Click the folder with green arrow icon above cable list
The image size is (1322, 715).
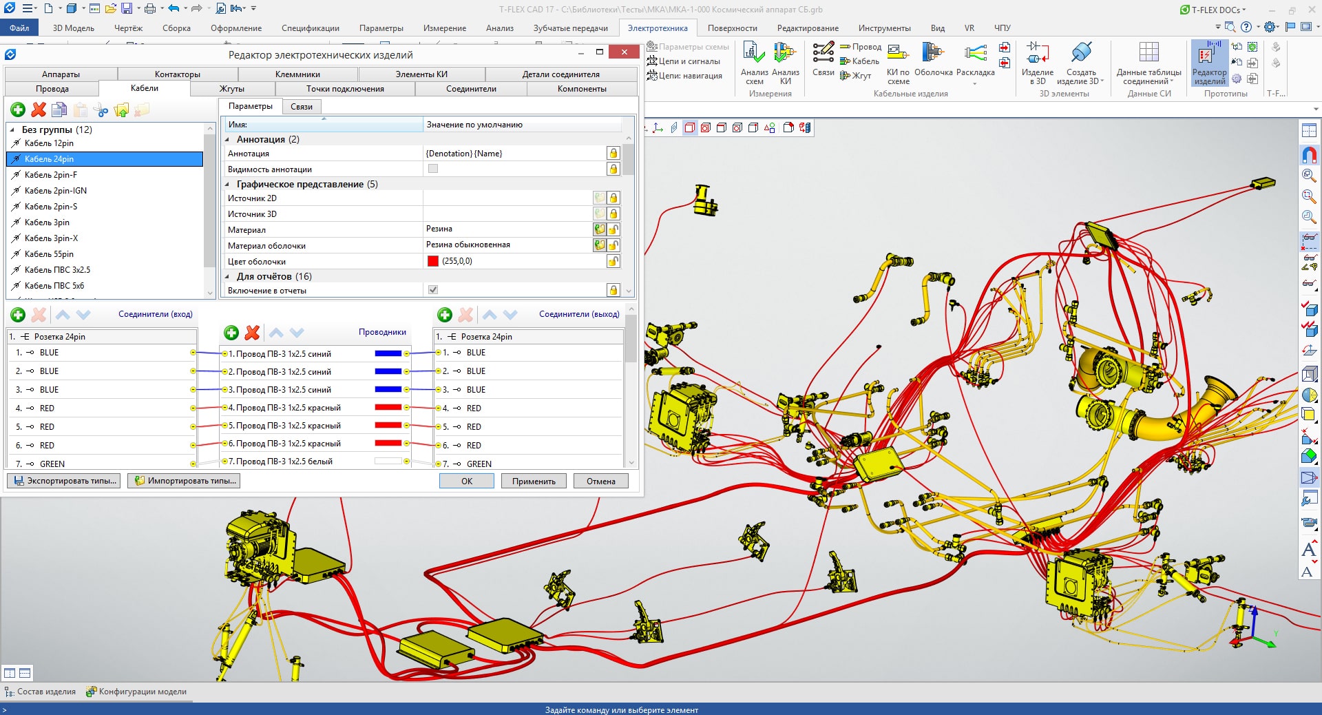[x=121, y=110]
